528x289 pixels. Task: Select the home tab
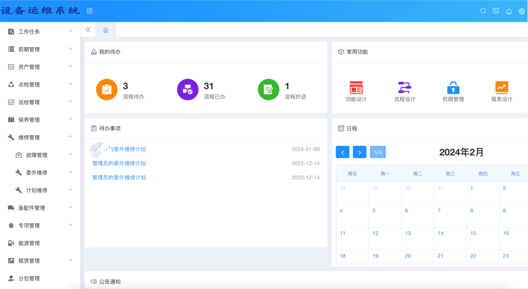click(106, 30)
